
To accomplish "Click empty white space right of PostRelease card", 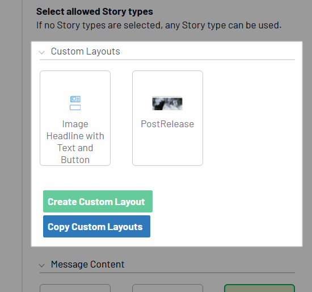I will coord(251,118).
